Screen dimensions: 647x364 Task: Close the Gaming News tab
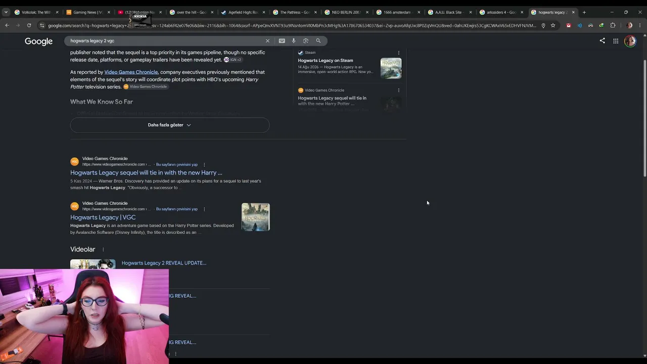(109, 12)
